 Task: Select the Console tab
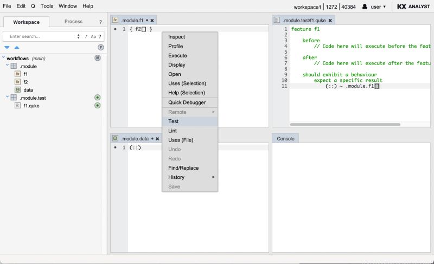[285, 138]
